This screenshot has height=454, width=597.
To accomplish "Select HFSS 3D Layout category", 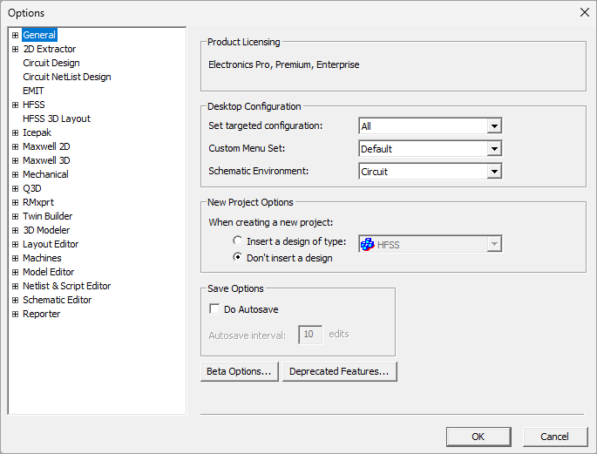I will 57,119.
